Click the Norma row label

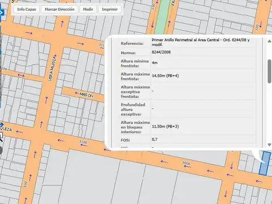(128, 53)
